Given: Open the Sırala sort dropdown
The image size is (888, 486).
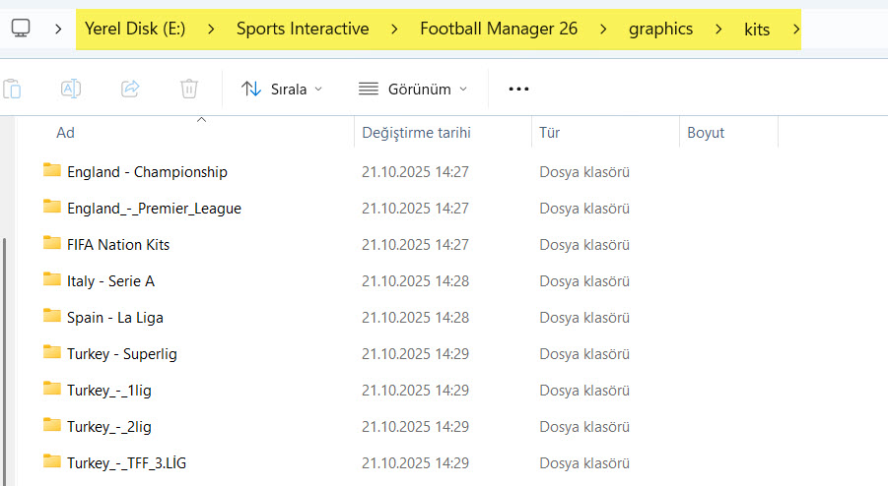Looking at the screenshot, I should [x=282, y=89].
